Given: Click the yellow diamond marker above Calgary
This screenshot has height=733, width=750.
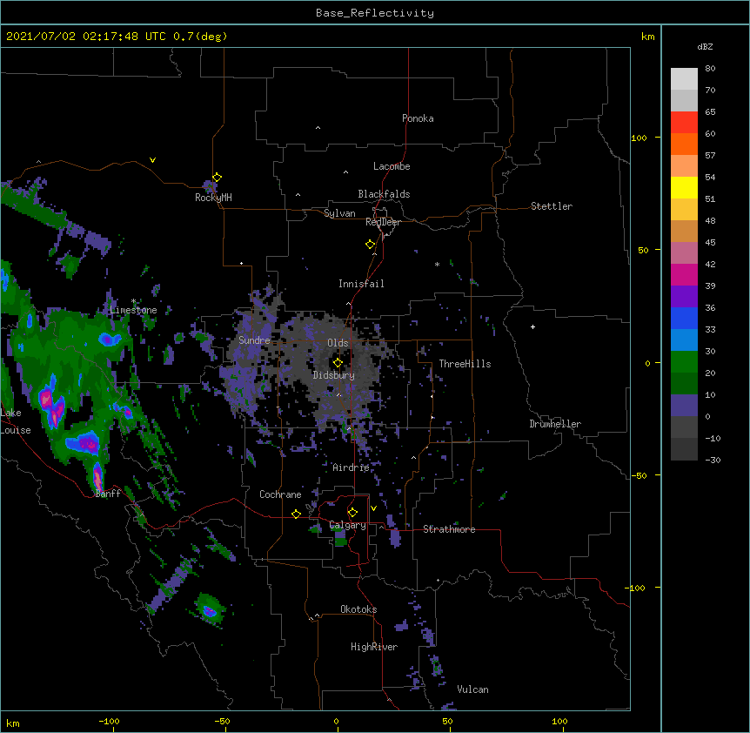Looking at the screenshot, I should 352,513.
